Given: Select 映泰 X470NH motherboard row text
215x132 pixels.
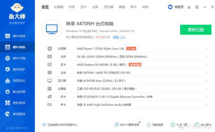Looking at the screenshot, I should 104,73.
